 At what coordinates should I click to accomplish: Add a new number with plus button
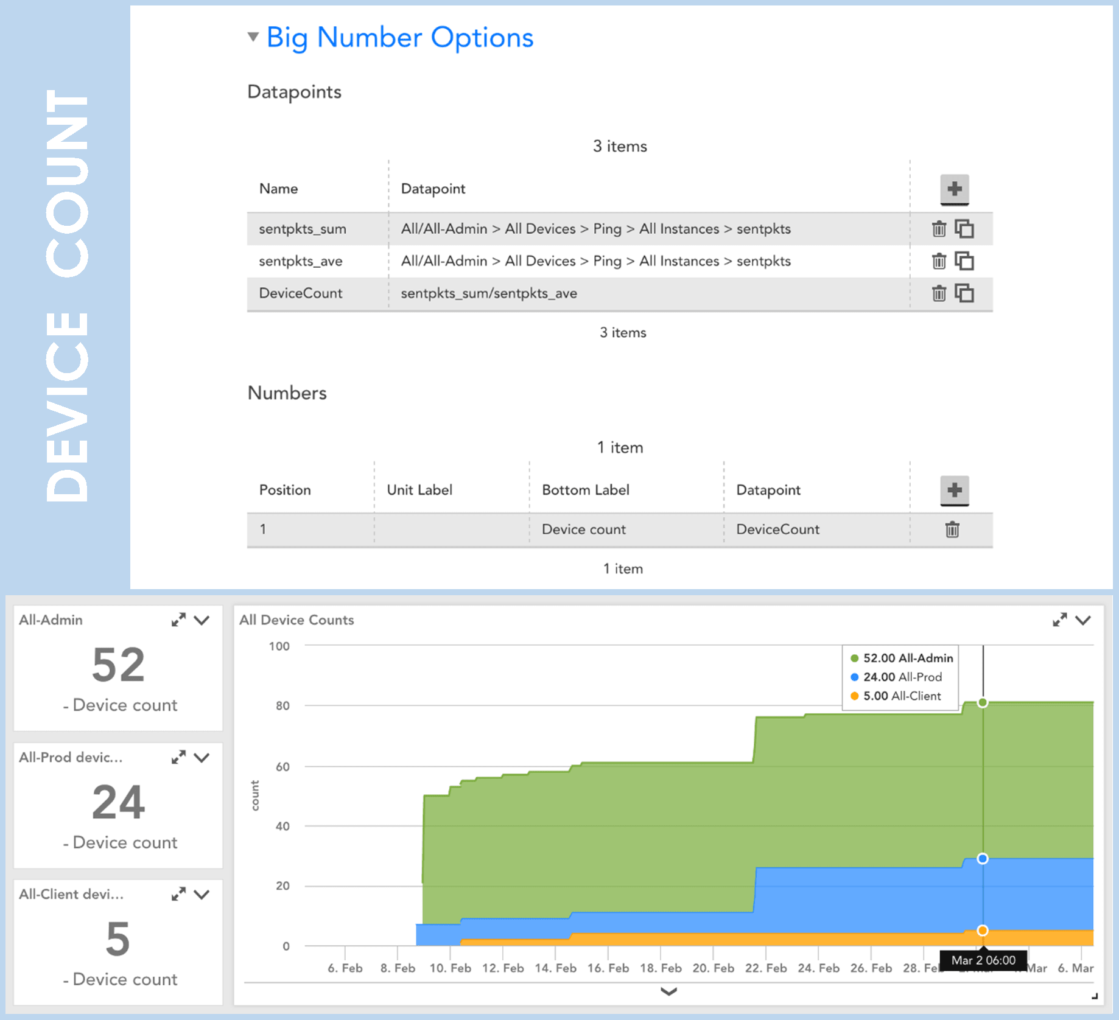point(954,490)
